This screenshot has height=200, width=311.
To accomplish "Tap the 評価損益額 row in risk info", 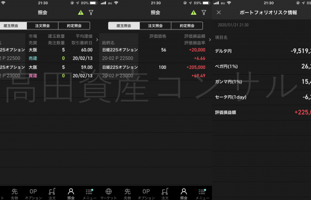I will pos(261,113).
